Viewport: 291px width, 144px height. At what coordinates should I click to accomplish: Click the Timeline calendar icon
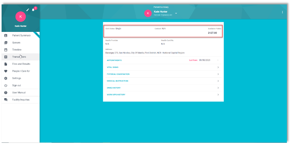click(x=6, y=50)
